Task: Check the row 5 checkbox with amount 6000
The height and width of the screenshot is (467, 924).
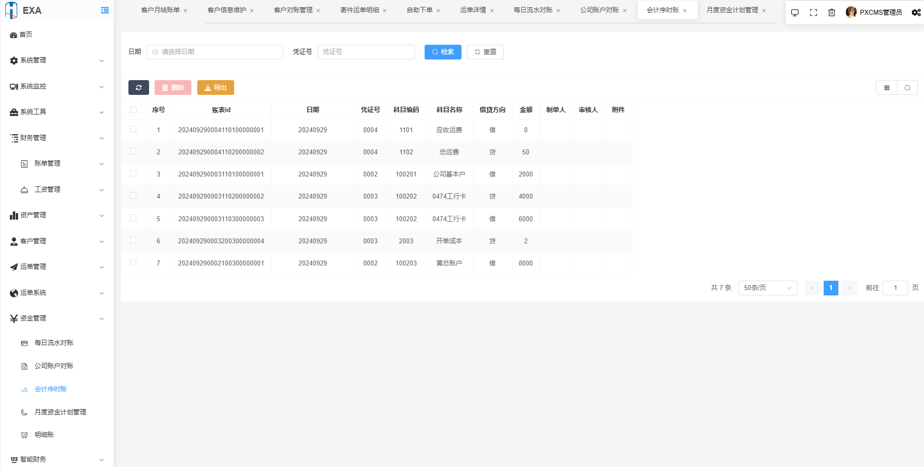Action: 133,217
